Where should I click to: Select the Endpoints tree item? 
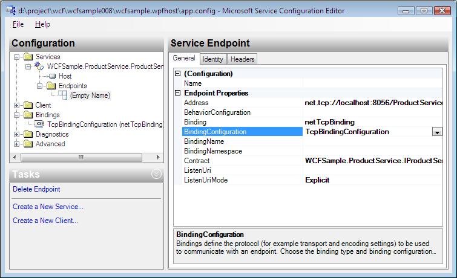[73, 86]
